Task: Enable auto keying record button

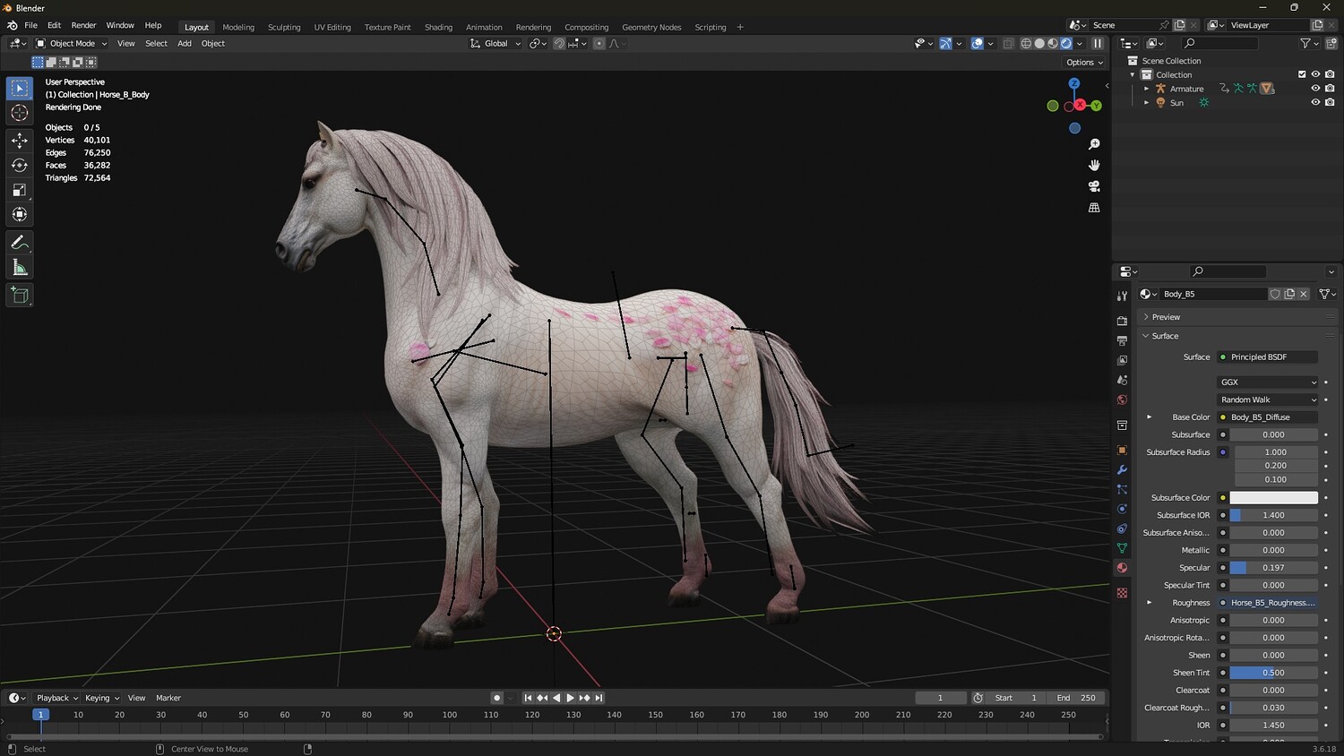Action: 496,698
